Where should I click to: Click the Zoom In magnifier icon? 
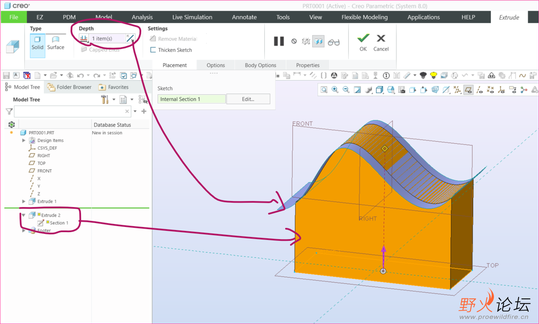[x=335, y=90]
